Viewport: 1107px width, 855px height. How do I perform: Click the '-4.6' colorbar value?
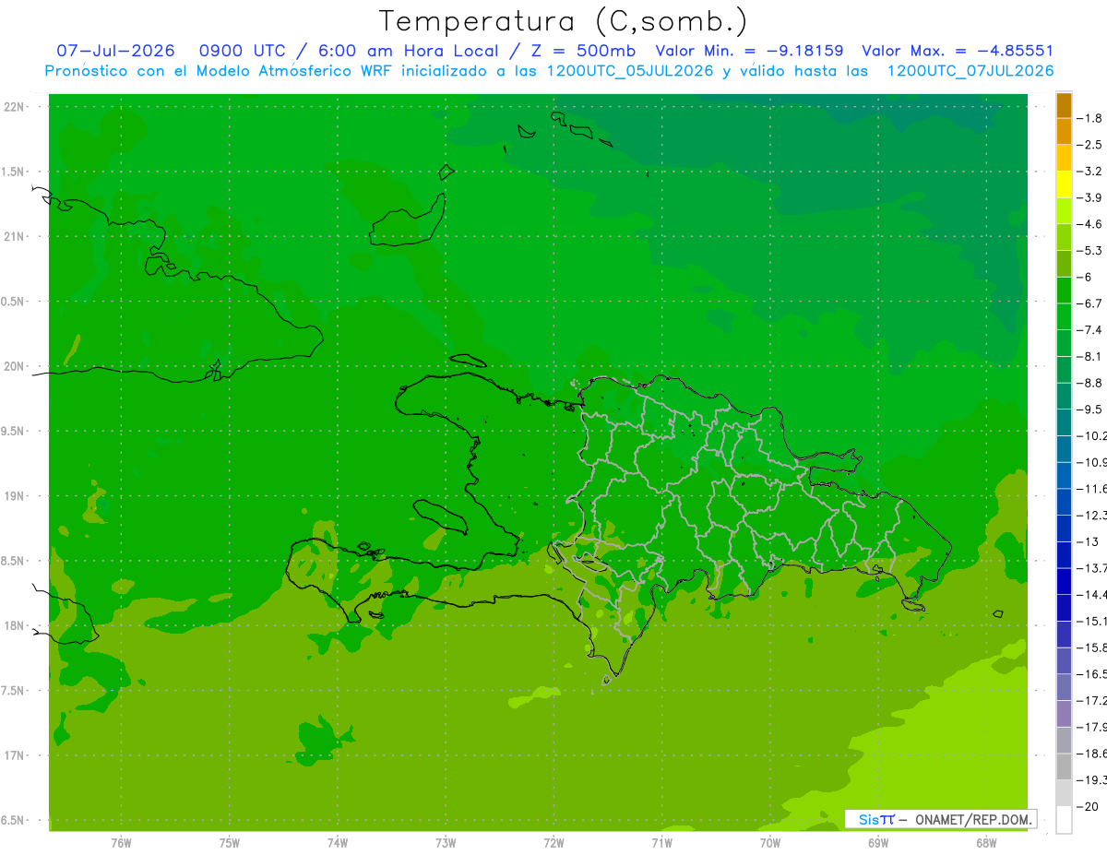(x=1090, y=224)
